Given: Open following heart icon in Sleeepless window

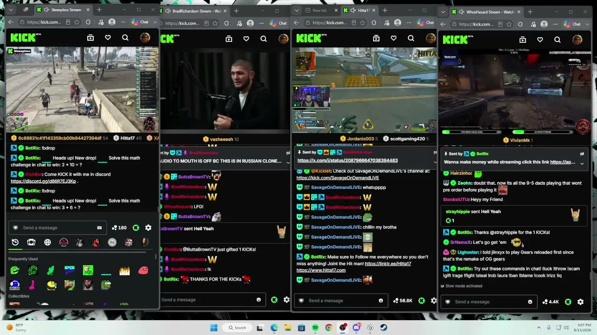Looking at the screenshot, I should (108, 38).
